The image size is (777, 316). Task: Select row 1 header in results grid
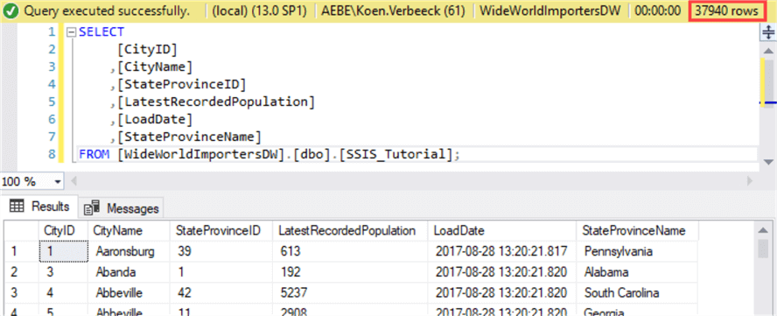pos(22,251)
